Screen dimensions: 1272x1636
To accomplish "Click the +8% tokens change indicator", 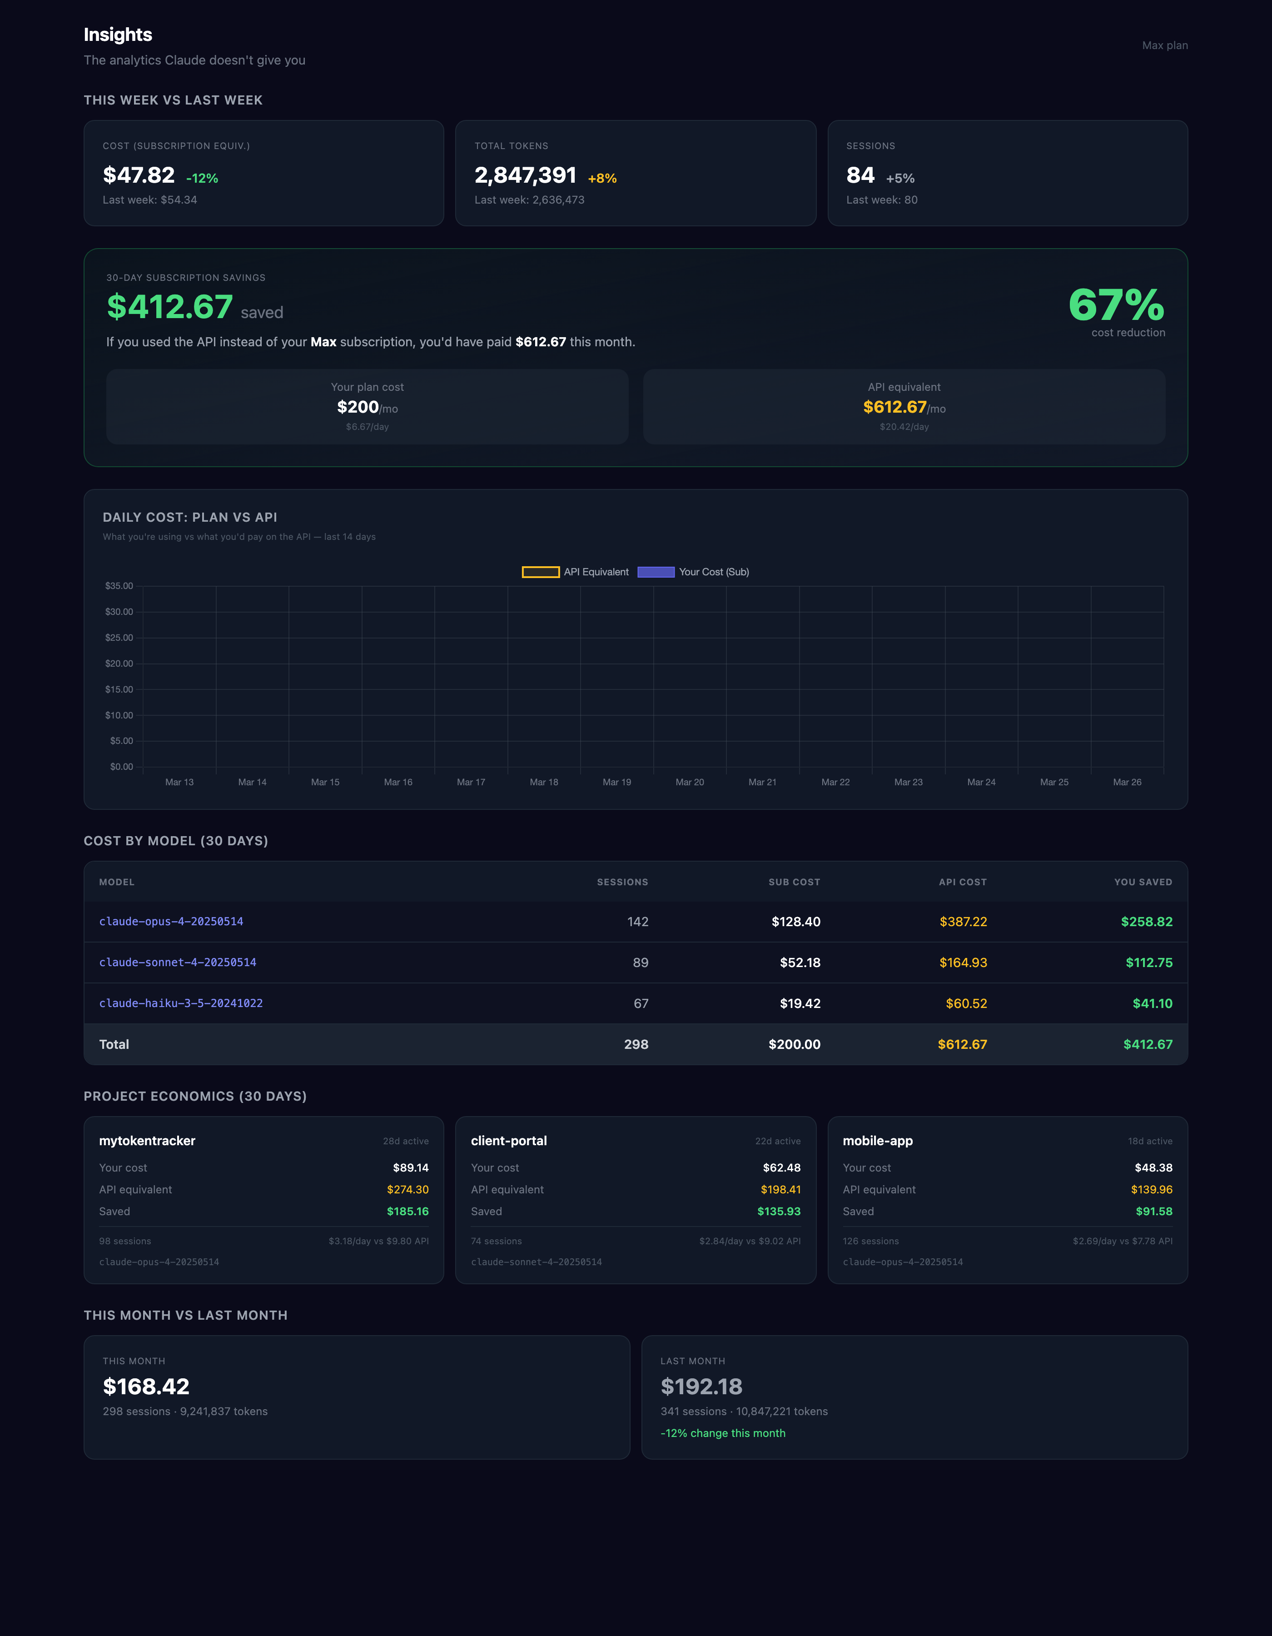I will point(602,178).
